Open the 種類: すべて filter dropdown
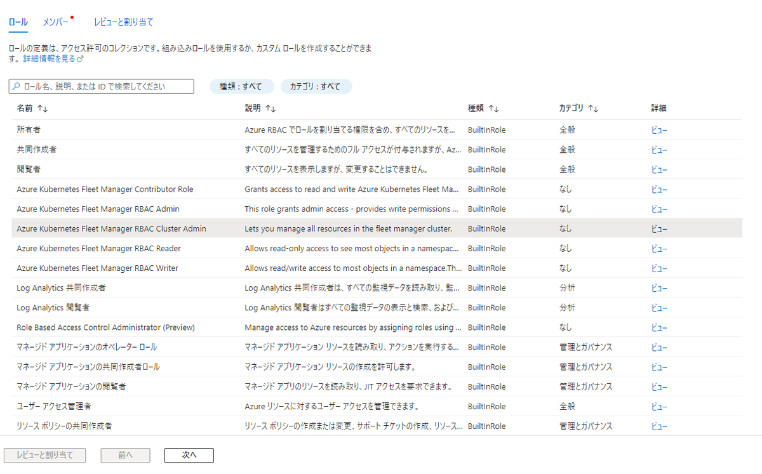 coord(241,86)
